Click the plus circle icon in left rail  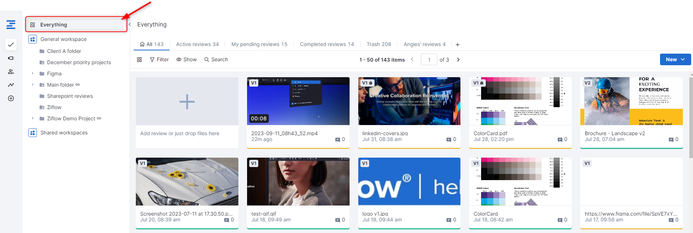pyautogui.click(x=11, y=98)
